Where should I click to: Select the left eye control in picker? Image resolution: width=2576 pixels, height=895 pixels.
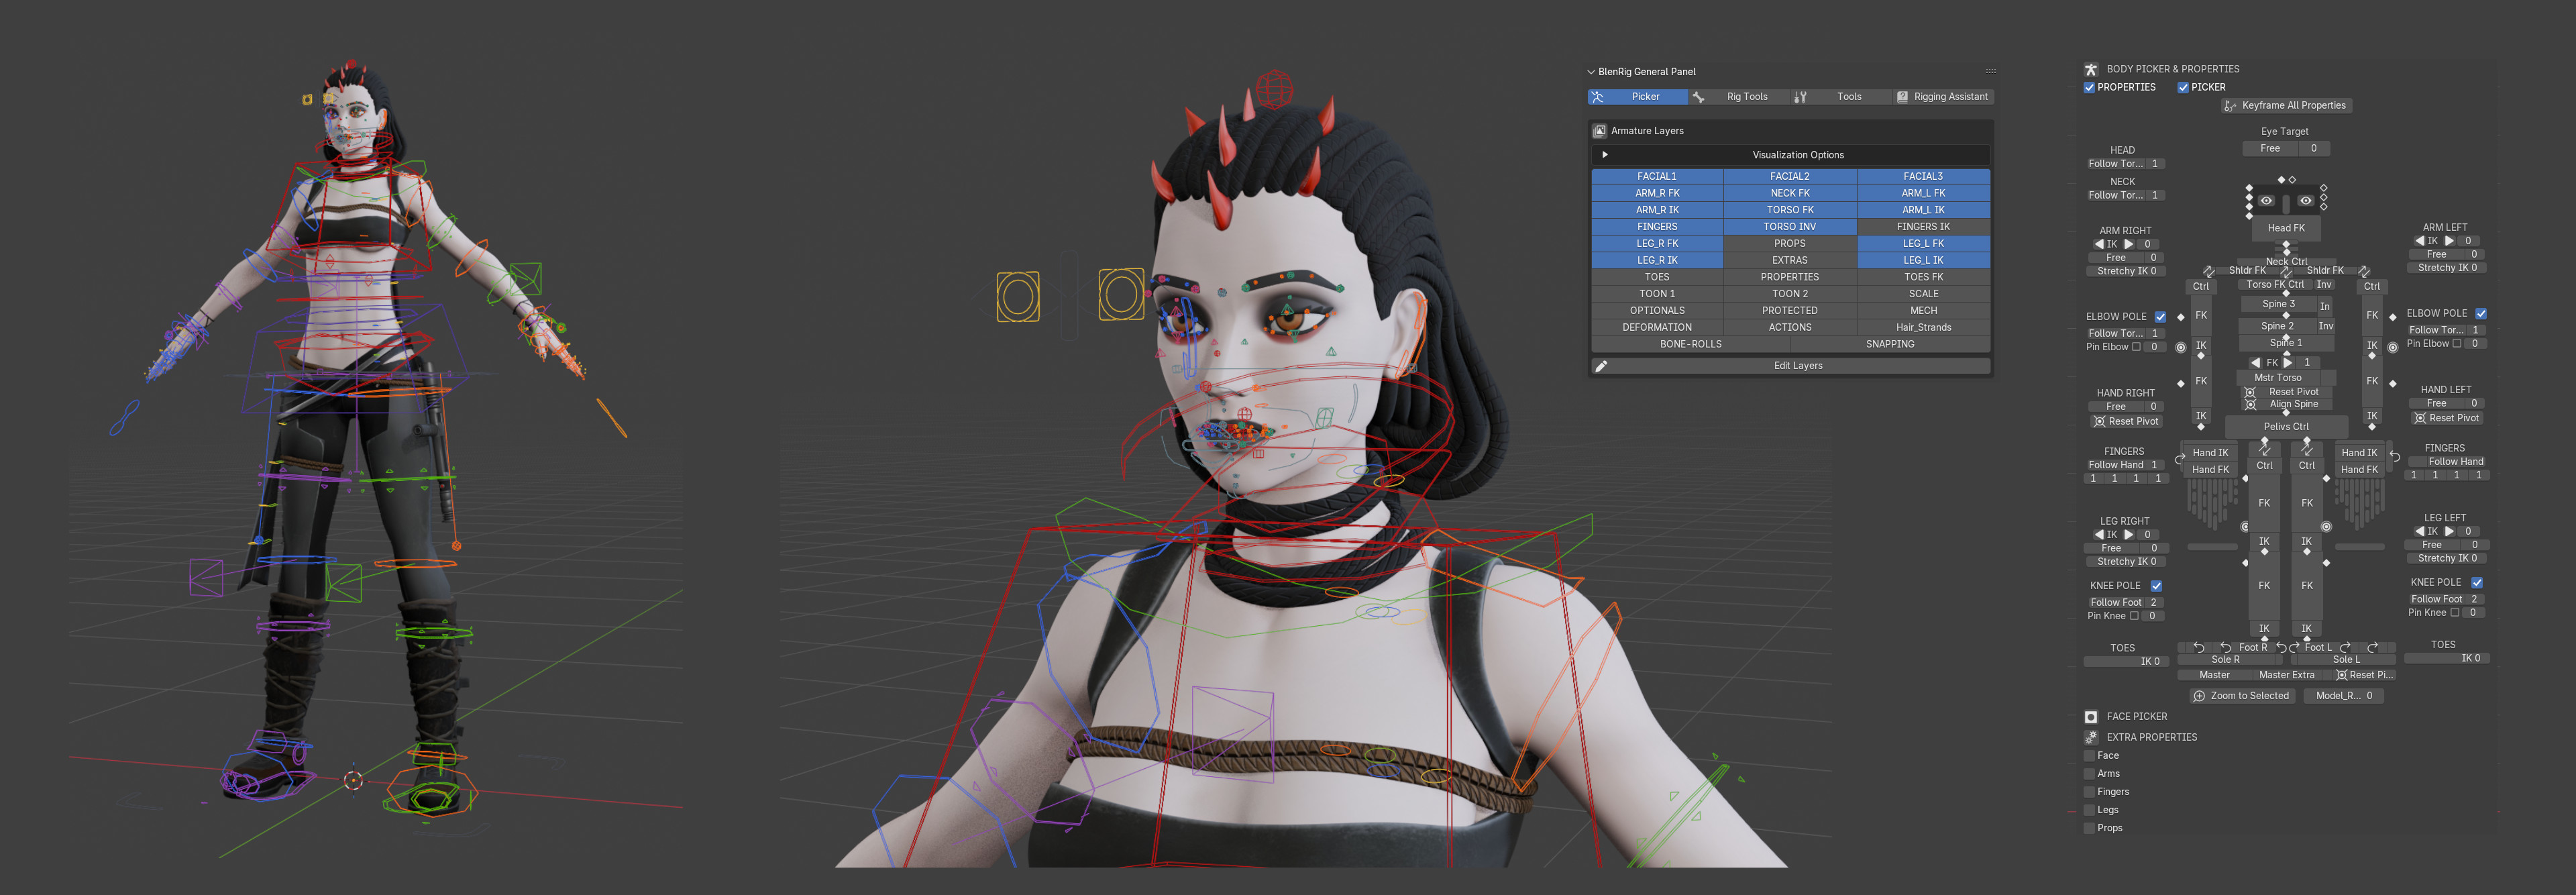click(2305, 201)
